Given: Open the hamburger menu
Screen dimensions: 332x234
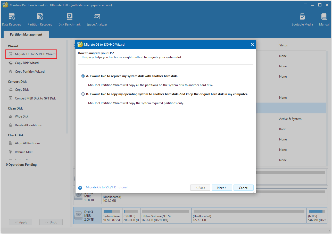Looking at the screenshot, I should point(305,5).
